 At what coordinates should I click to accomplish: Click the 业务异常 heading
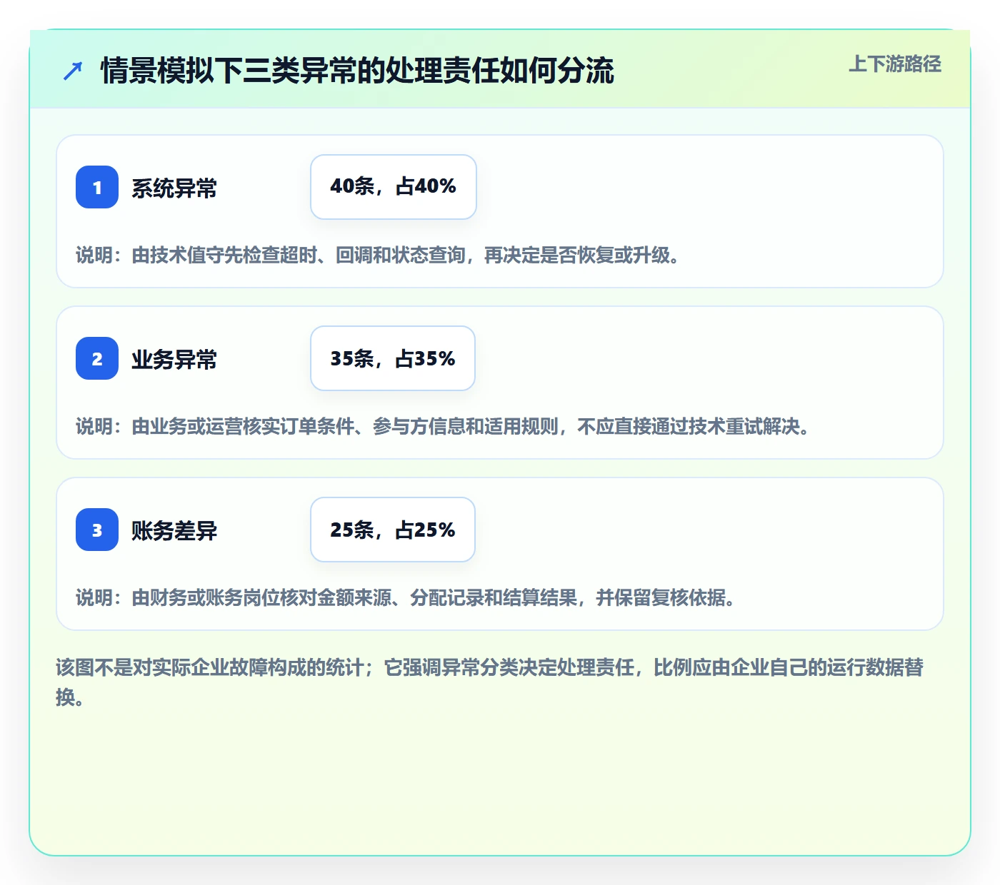(174, 360)
